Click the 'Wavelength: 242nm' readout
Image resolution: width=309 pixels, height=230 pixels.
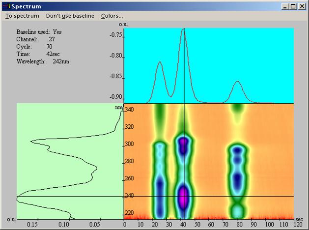[43, 61]
